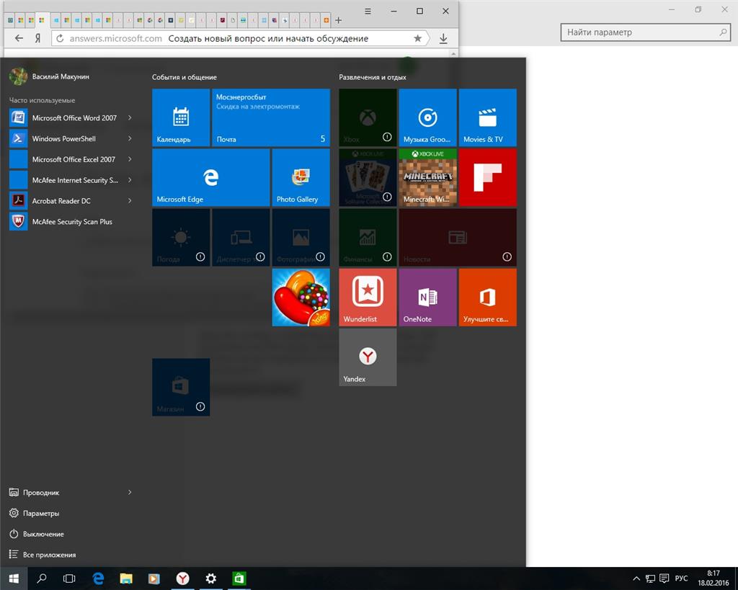Open the Погода weather tile
The height and width of the screenshot is (590, 738).
[181, 238]
